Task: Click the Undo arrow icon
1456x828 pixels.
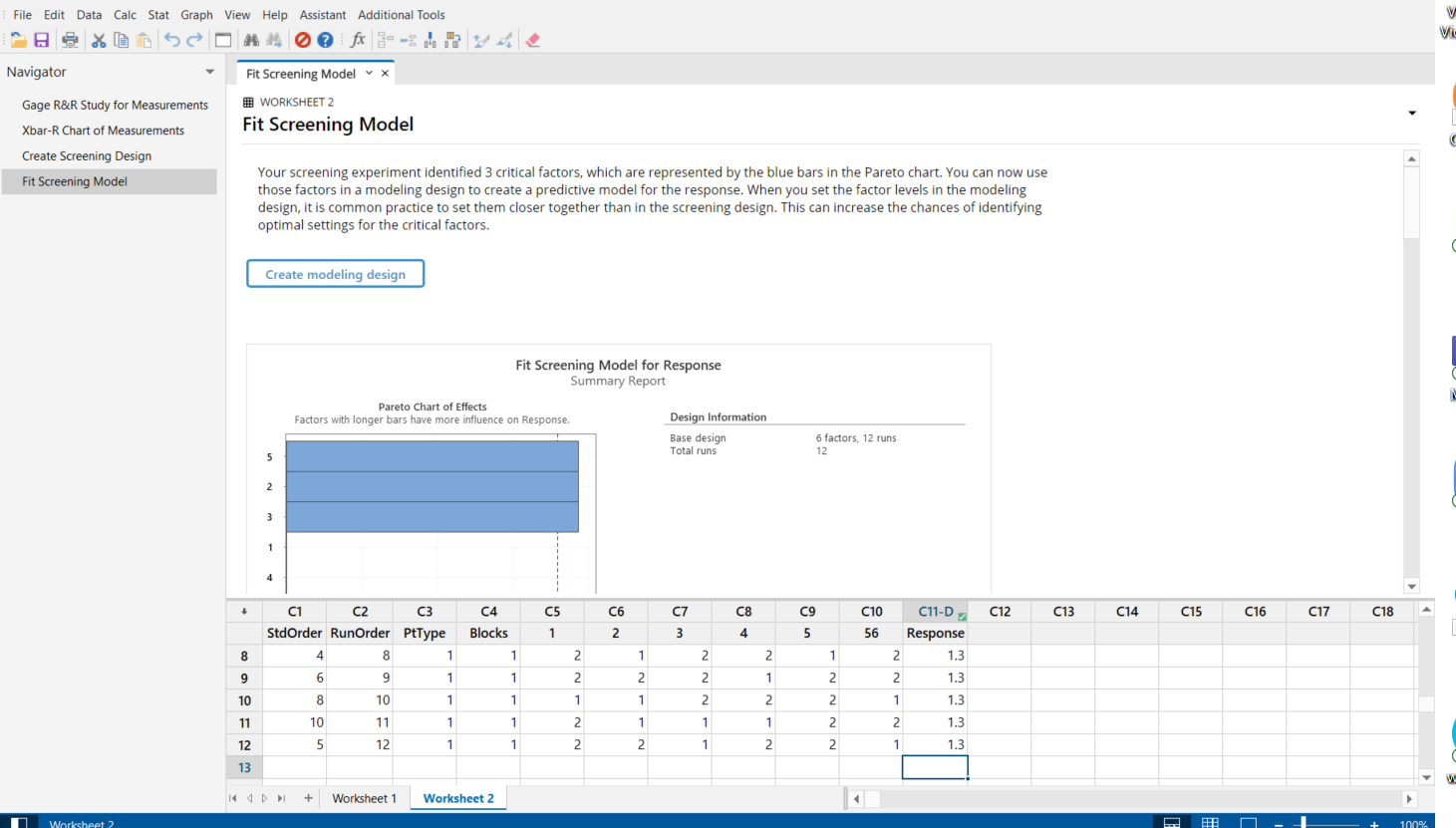Action: pos(170,40)
